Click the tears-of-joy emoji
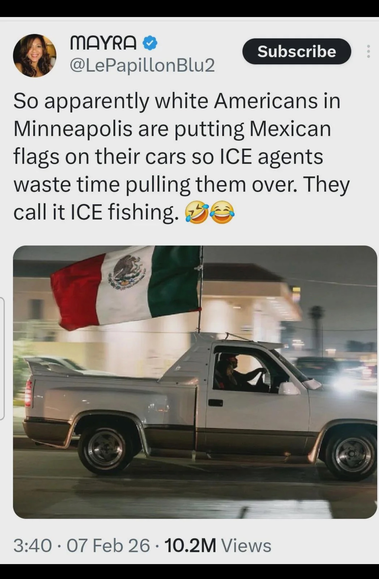This screenshot has height=579, width=379. click(222, 212)
